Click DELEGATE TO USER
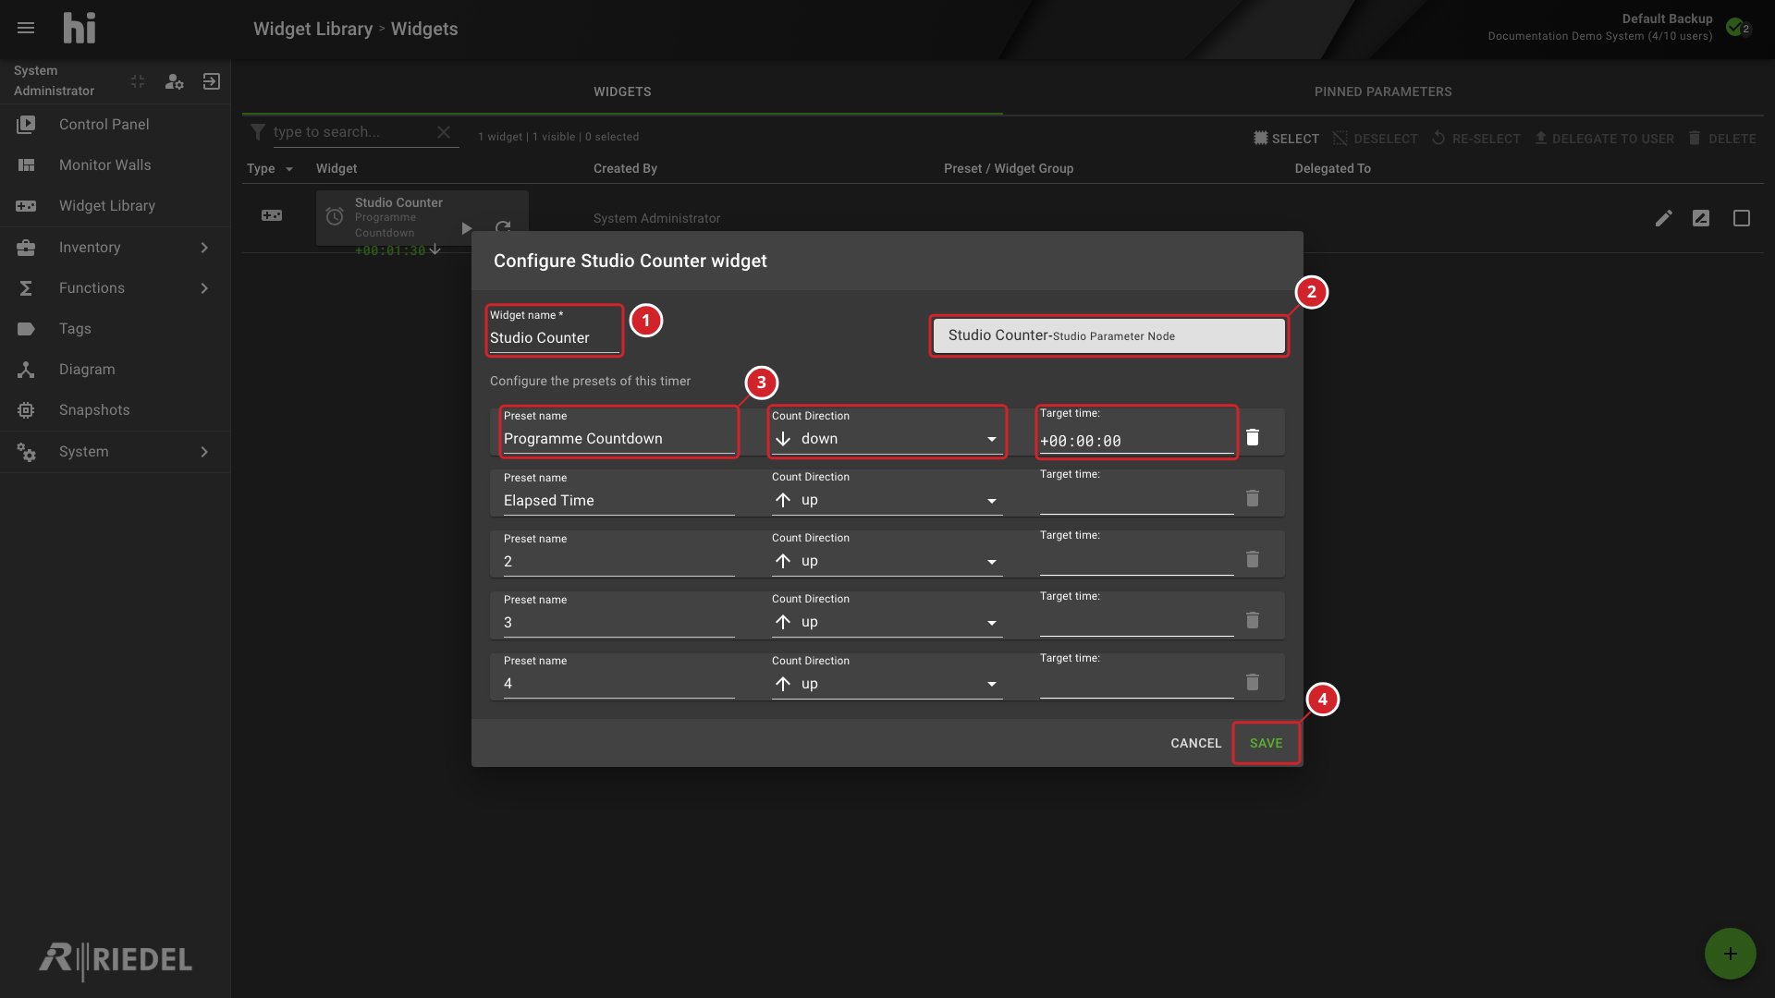The width and height of the screenshot is (1775, 998). 1604,139
